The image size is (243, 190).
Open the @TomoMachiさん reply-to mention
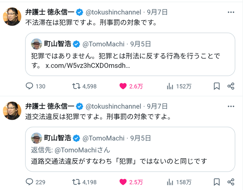[82, 150]
